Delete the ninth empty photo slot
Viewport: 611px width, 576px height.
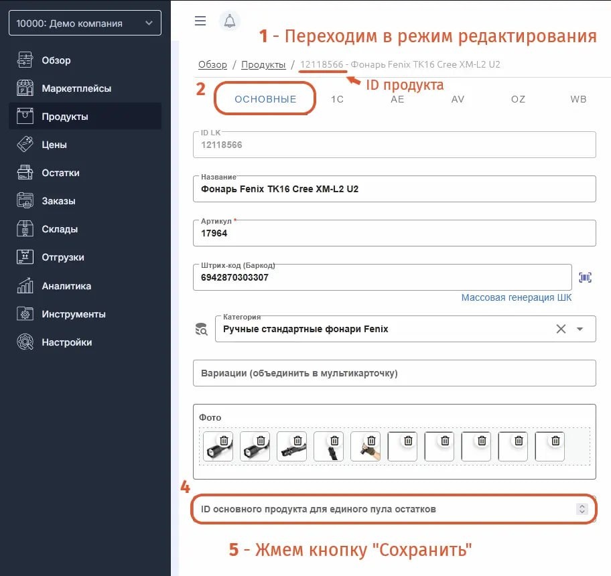tap(519, 441)
